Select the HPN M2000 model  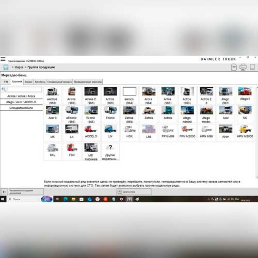coord(245,133)
